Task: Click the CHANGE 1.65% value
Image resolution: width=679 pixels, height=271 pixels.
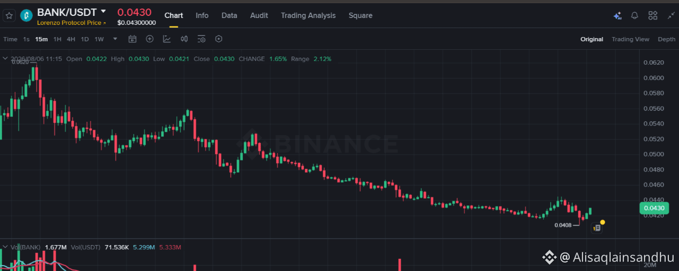Action: (278, 59)
